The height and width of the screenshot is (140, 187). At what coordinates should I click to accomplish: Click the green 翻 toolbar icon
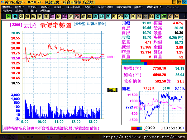[164, 16]
